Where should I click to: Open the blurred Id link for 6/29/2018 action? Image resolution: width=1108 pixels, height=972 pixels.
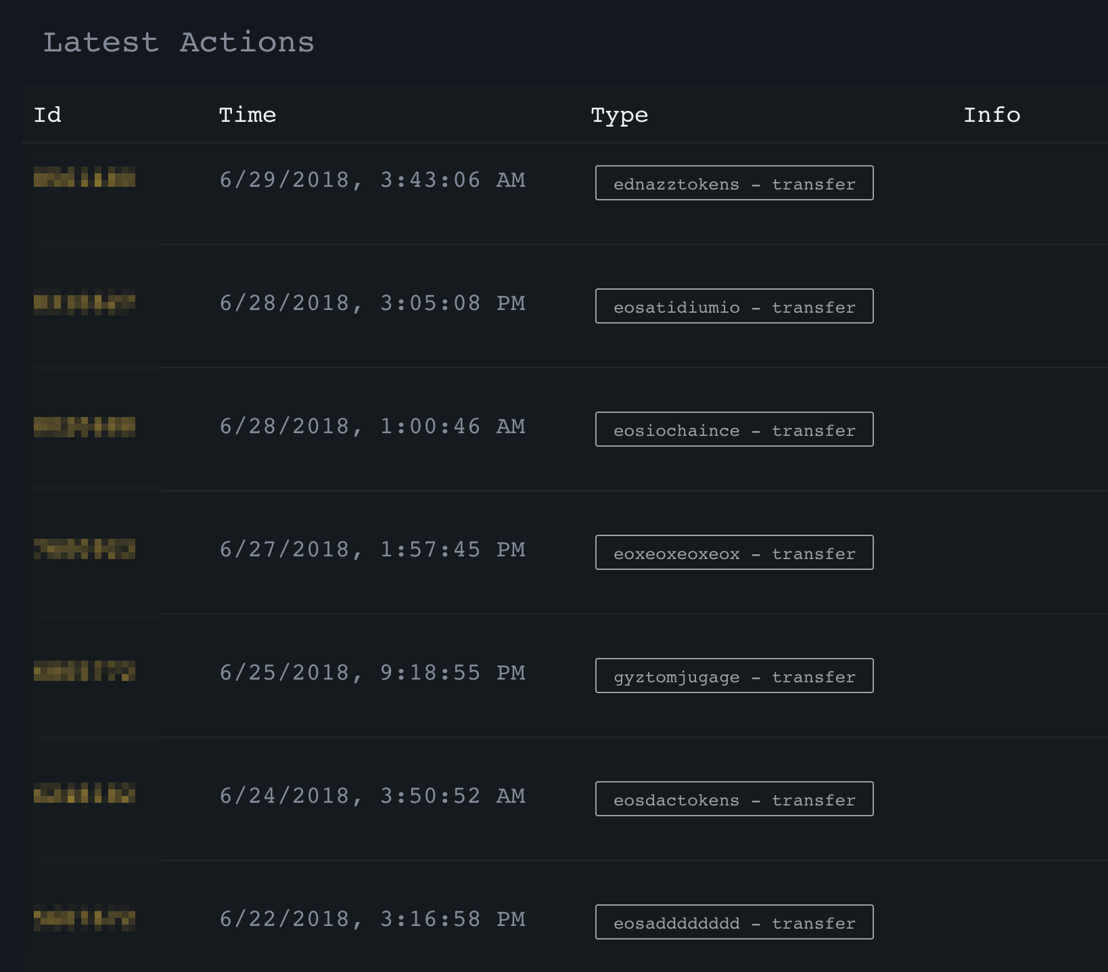point(85,177)
